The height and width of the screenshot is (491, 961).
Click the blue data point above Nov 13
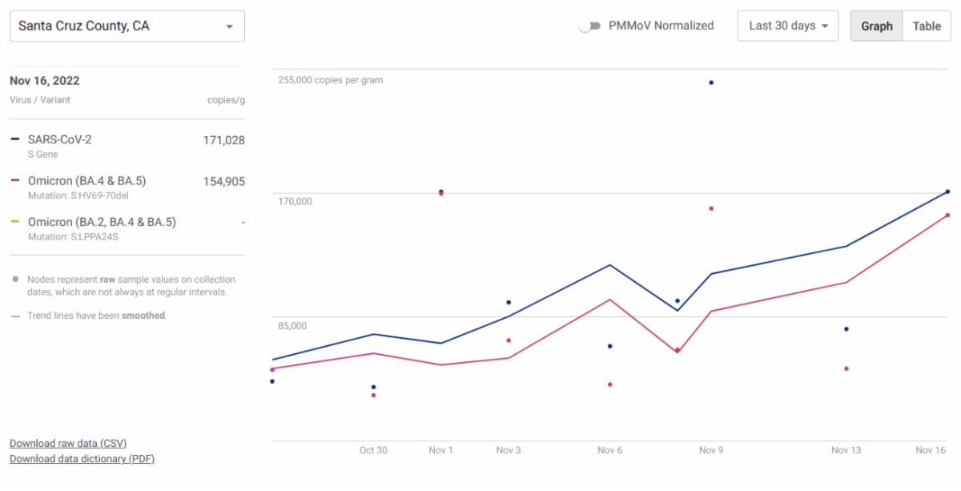click(x=846, y=329)
